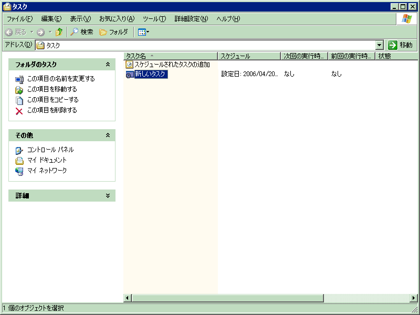Open the お気に入り(A) menu
Screen dimensions: 420x315
click(117, 19)
